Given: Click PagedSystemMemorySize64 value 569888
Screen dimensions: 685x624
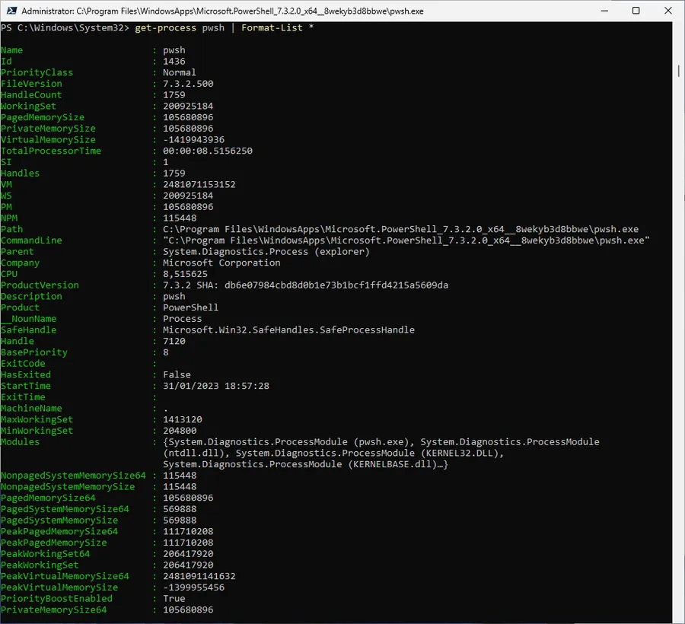Looking at the screenshot, I should [x=180, y=509].
